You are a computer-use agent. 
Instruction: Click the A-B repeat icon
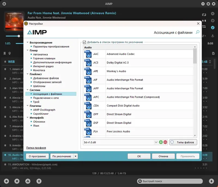[x=204, y=20]
